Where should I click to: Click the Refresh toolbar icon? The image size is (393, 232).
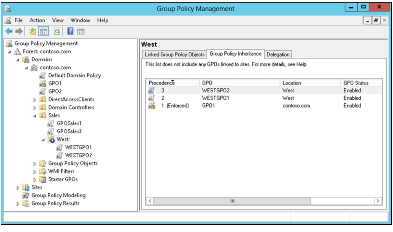(57, 32)
